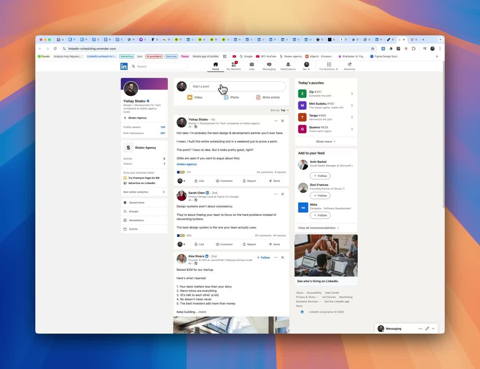The image size is (480, 369).
Task: Expand Alex Rivera's post with ...more
Action: pos(202,312)
